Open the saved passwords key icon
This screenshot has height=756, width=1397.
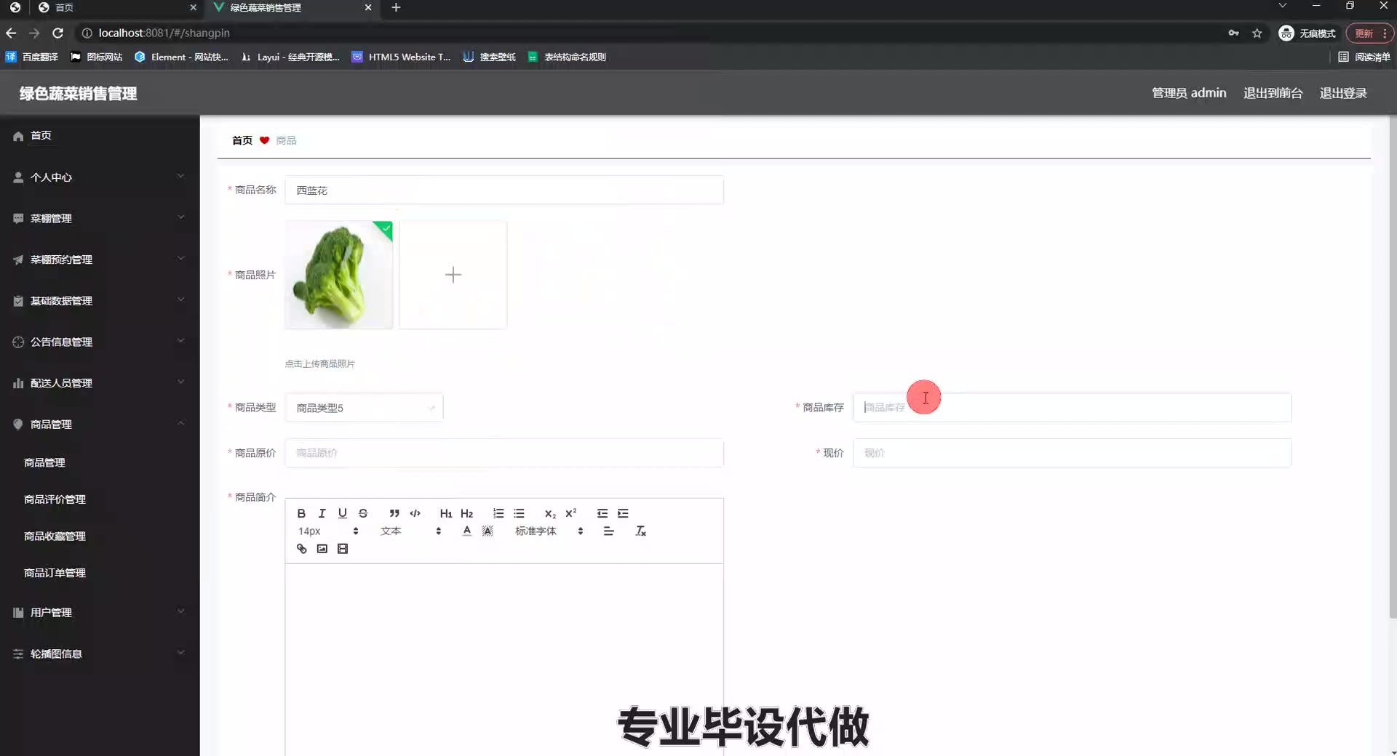click(1233, 33)
